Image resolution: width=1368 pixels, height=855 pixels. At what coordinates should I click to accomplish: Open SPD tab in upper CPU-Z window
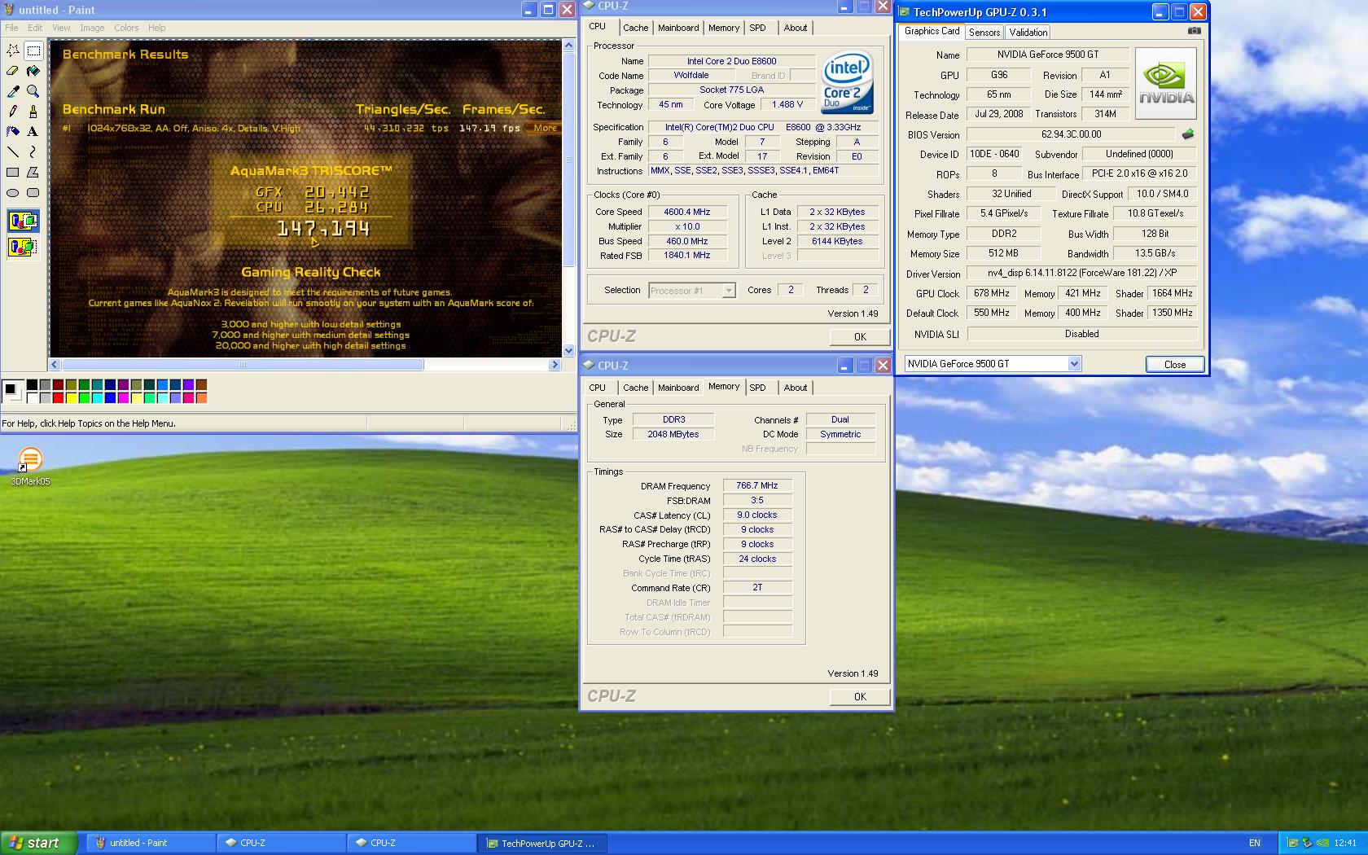(758, 28)
